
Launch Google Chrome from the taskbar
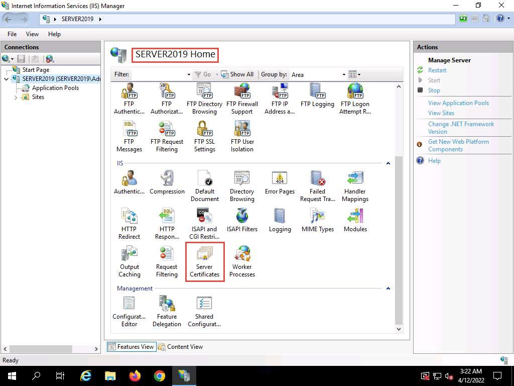160,375
